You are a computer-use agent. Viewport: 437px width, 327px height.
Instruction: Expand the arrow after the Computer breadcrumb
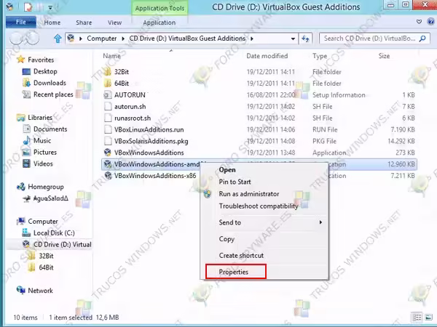click(x=123, y=39)
